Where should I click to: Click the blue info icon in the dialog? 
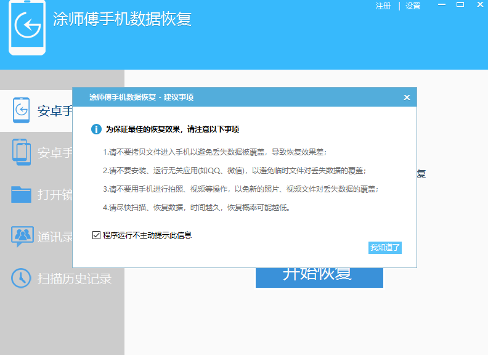(x=96, y=129)
